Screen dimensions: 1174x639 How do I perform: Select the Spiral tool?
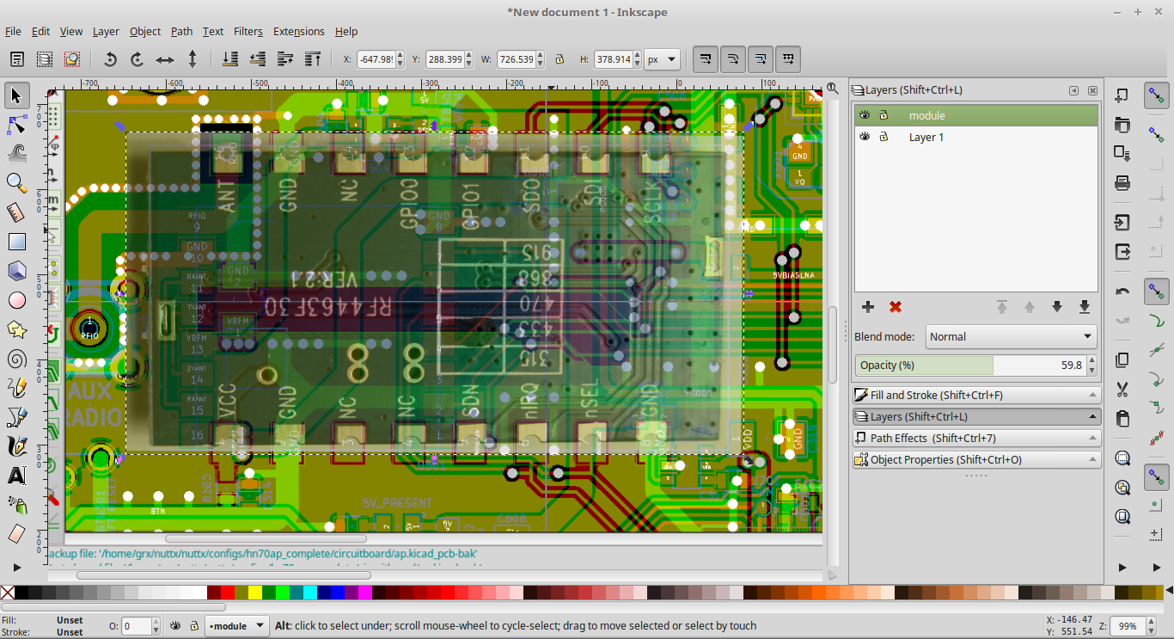coord(16,359)
